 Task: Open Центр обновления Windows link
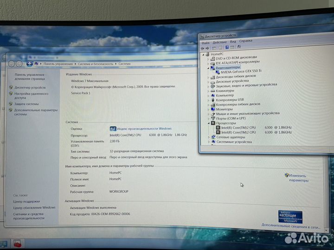[34, 207]
